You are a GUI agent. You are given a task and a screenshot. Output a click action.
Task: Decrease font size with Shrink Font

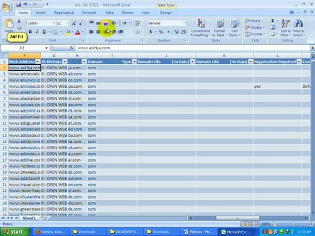[81, 23]
